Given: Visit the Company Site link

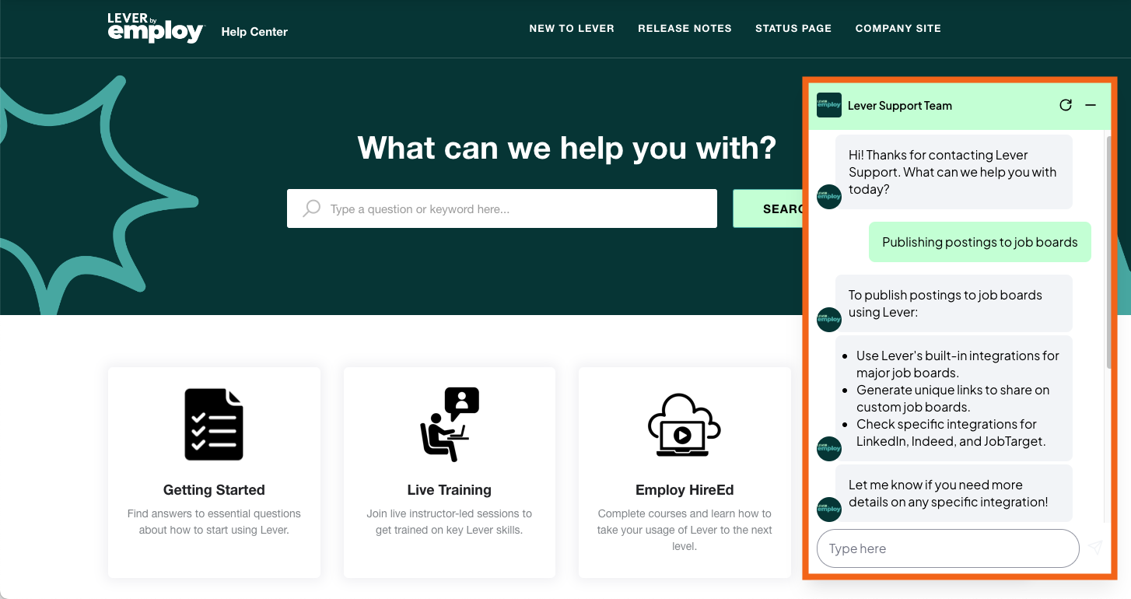Looking at the screenshot, I should click(x=898, y=28).
